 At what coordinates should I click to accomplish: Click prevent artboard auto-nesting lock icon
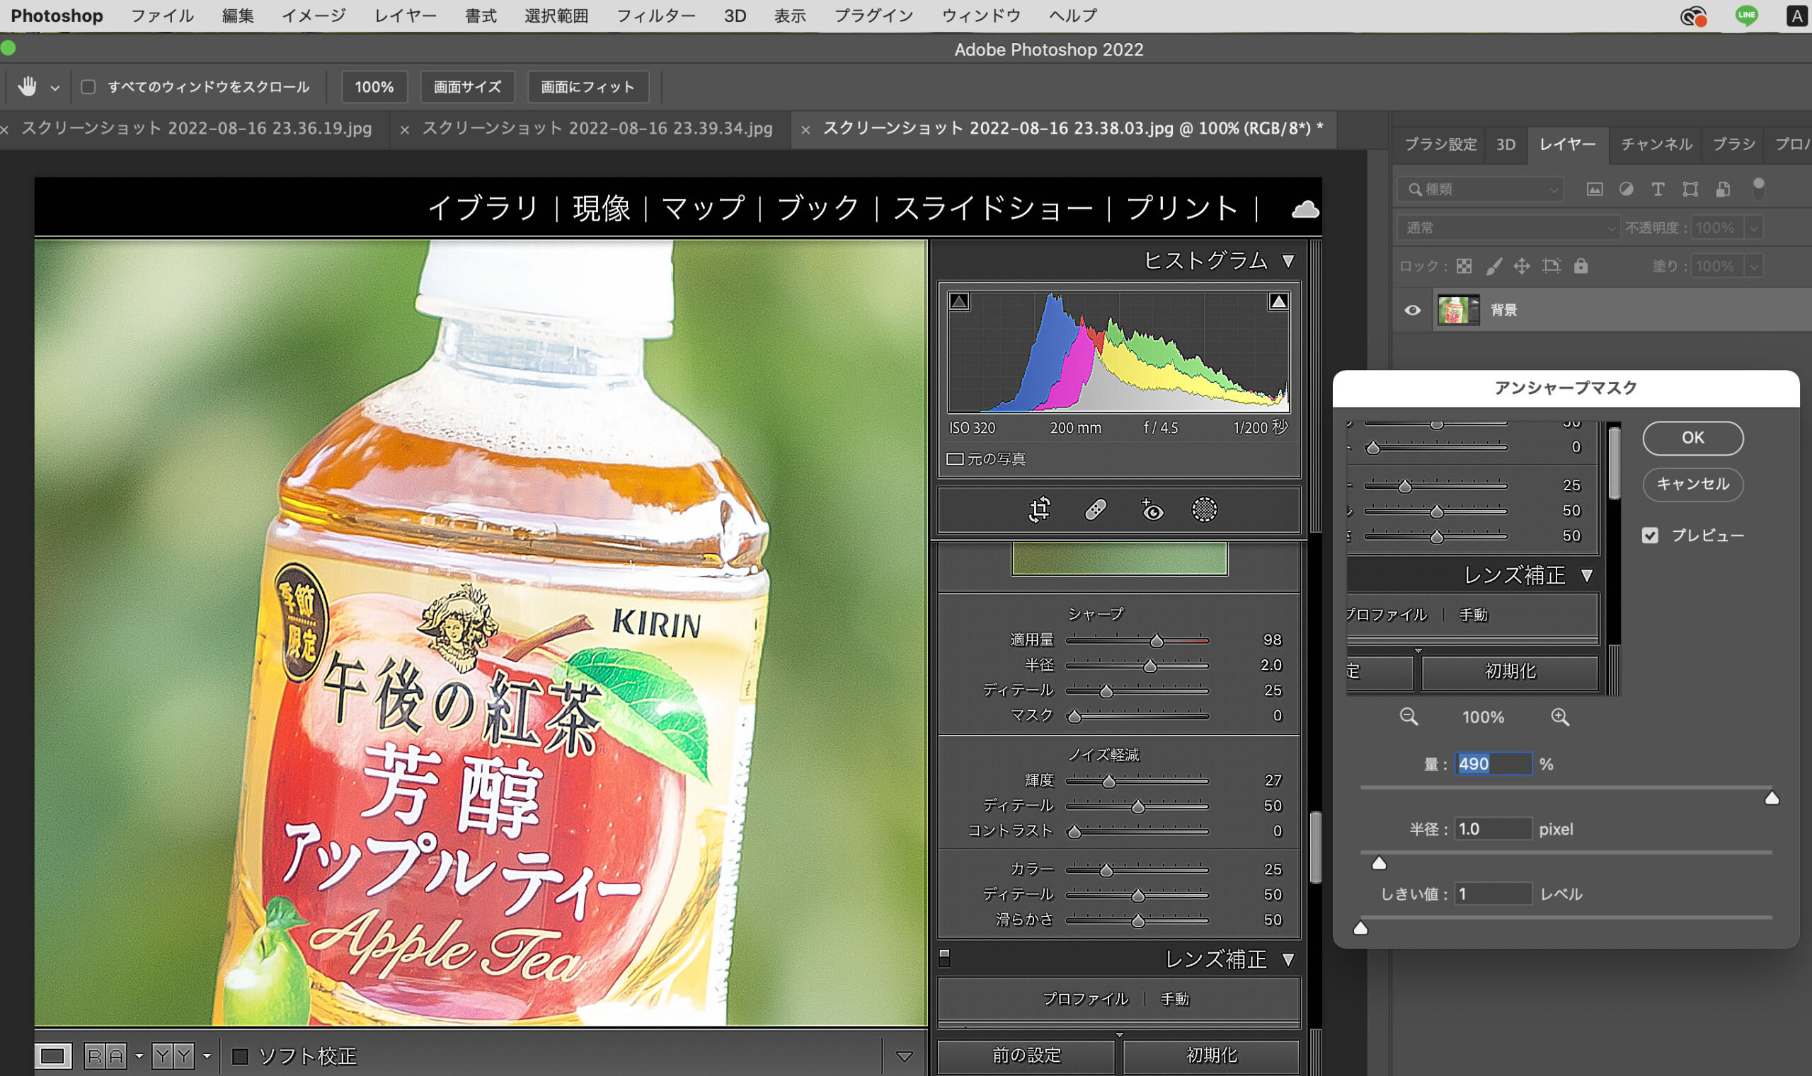click(1551, 266)
